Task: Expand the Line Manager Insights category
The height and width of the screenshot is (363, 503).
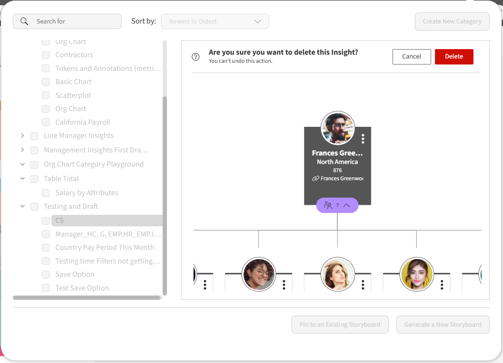Action: 23,136
